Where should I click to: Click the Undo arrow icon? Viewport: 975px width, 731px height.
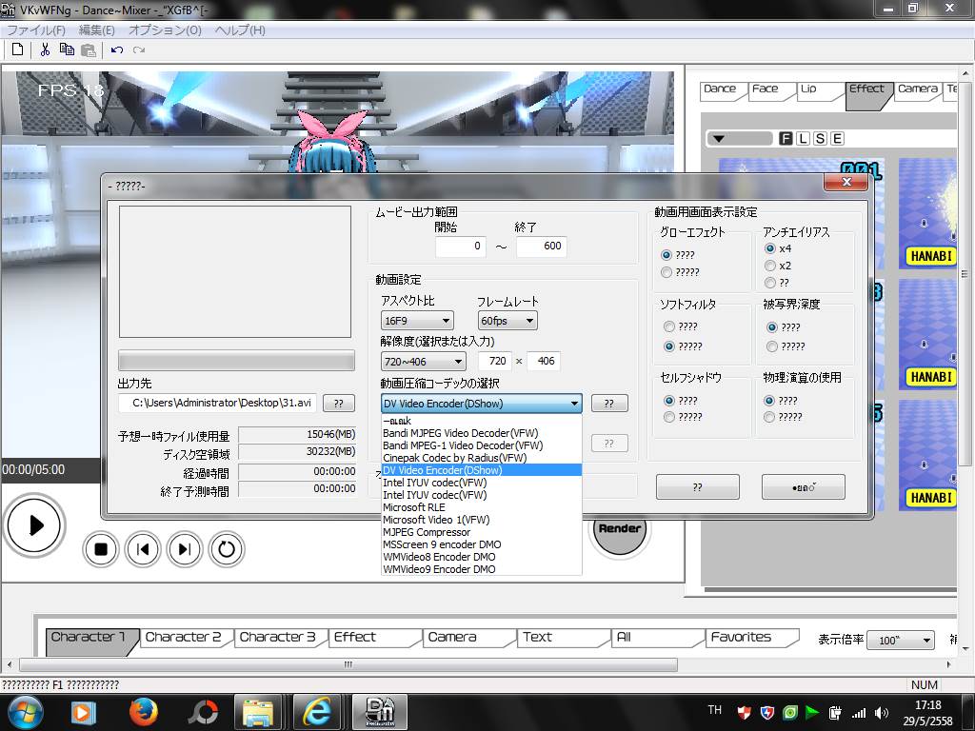[x=117, y=49]
